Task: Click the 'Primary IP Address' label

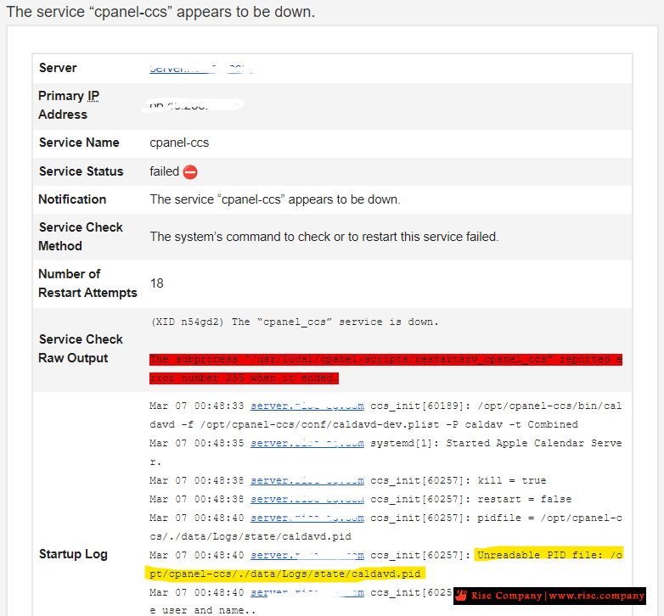Action: 69,105
